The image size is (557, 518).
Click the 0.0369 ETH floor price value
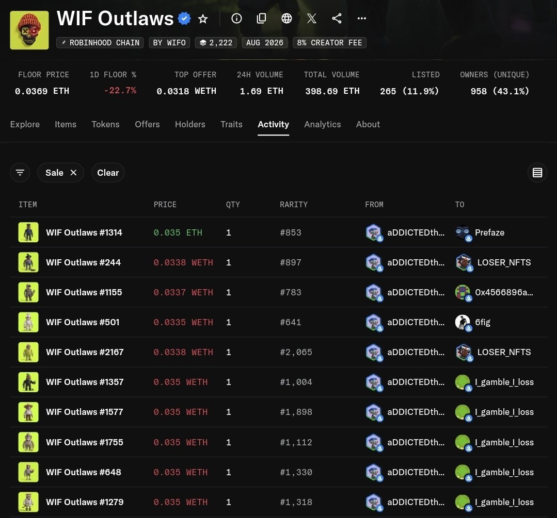[42, 91]
